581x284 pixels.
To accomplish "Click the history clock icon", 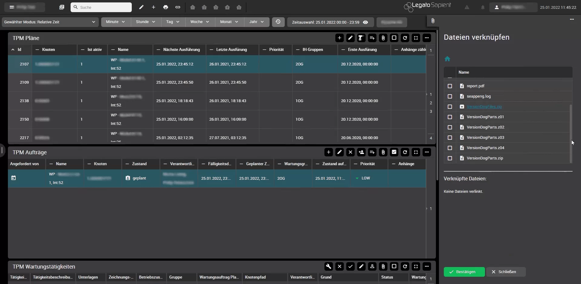I will pos(278,22).
